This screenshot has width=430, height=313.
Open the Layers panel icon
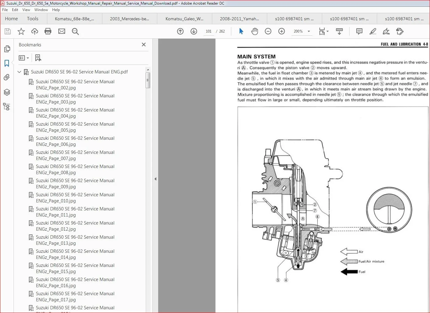7,92
